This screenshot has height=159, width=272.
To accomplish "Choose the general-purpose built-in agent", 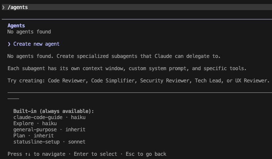I will (x=35, y=130).
